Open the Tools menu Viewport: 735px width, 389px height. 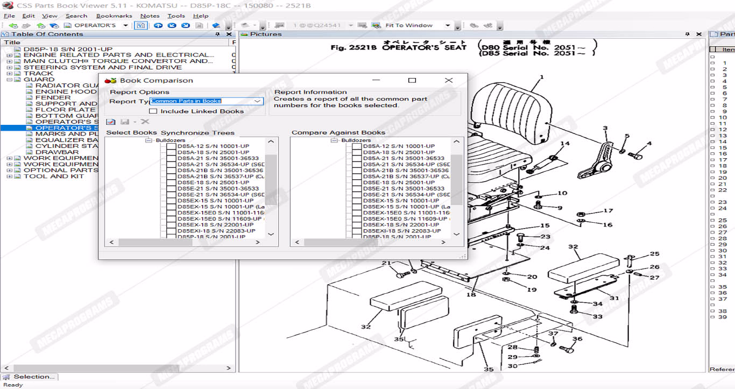pyautogui.click(x=176, y=16)
